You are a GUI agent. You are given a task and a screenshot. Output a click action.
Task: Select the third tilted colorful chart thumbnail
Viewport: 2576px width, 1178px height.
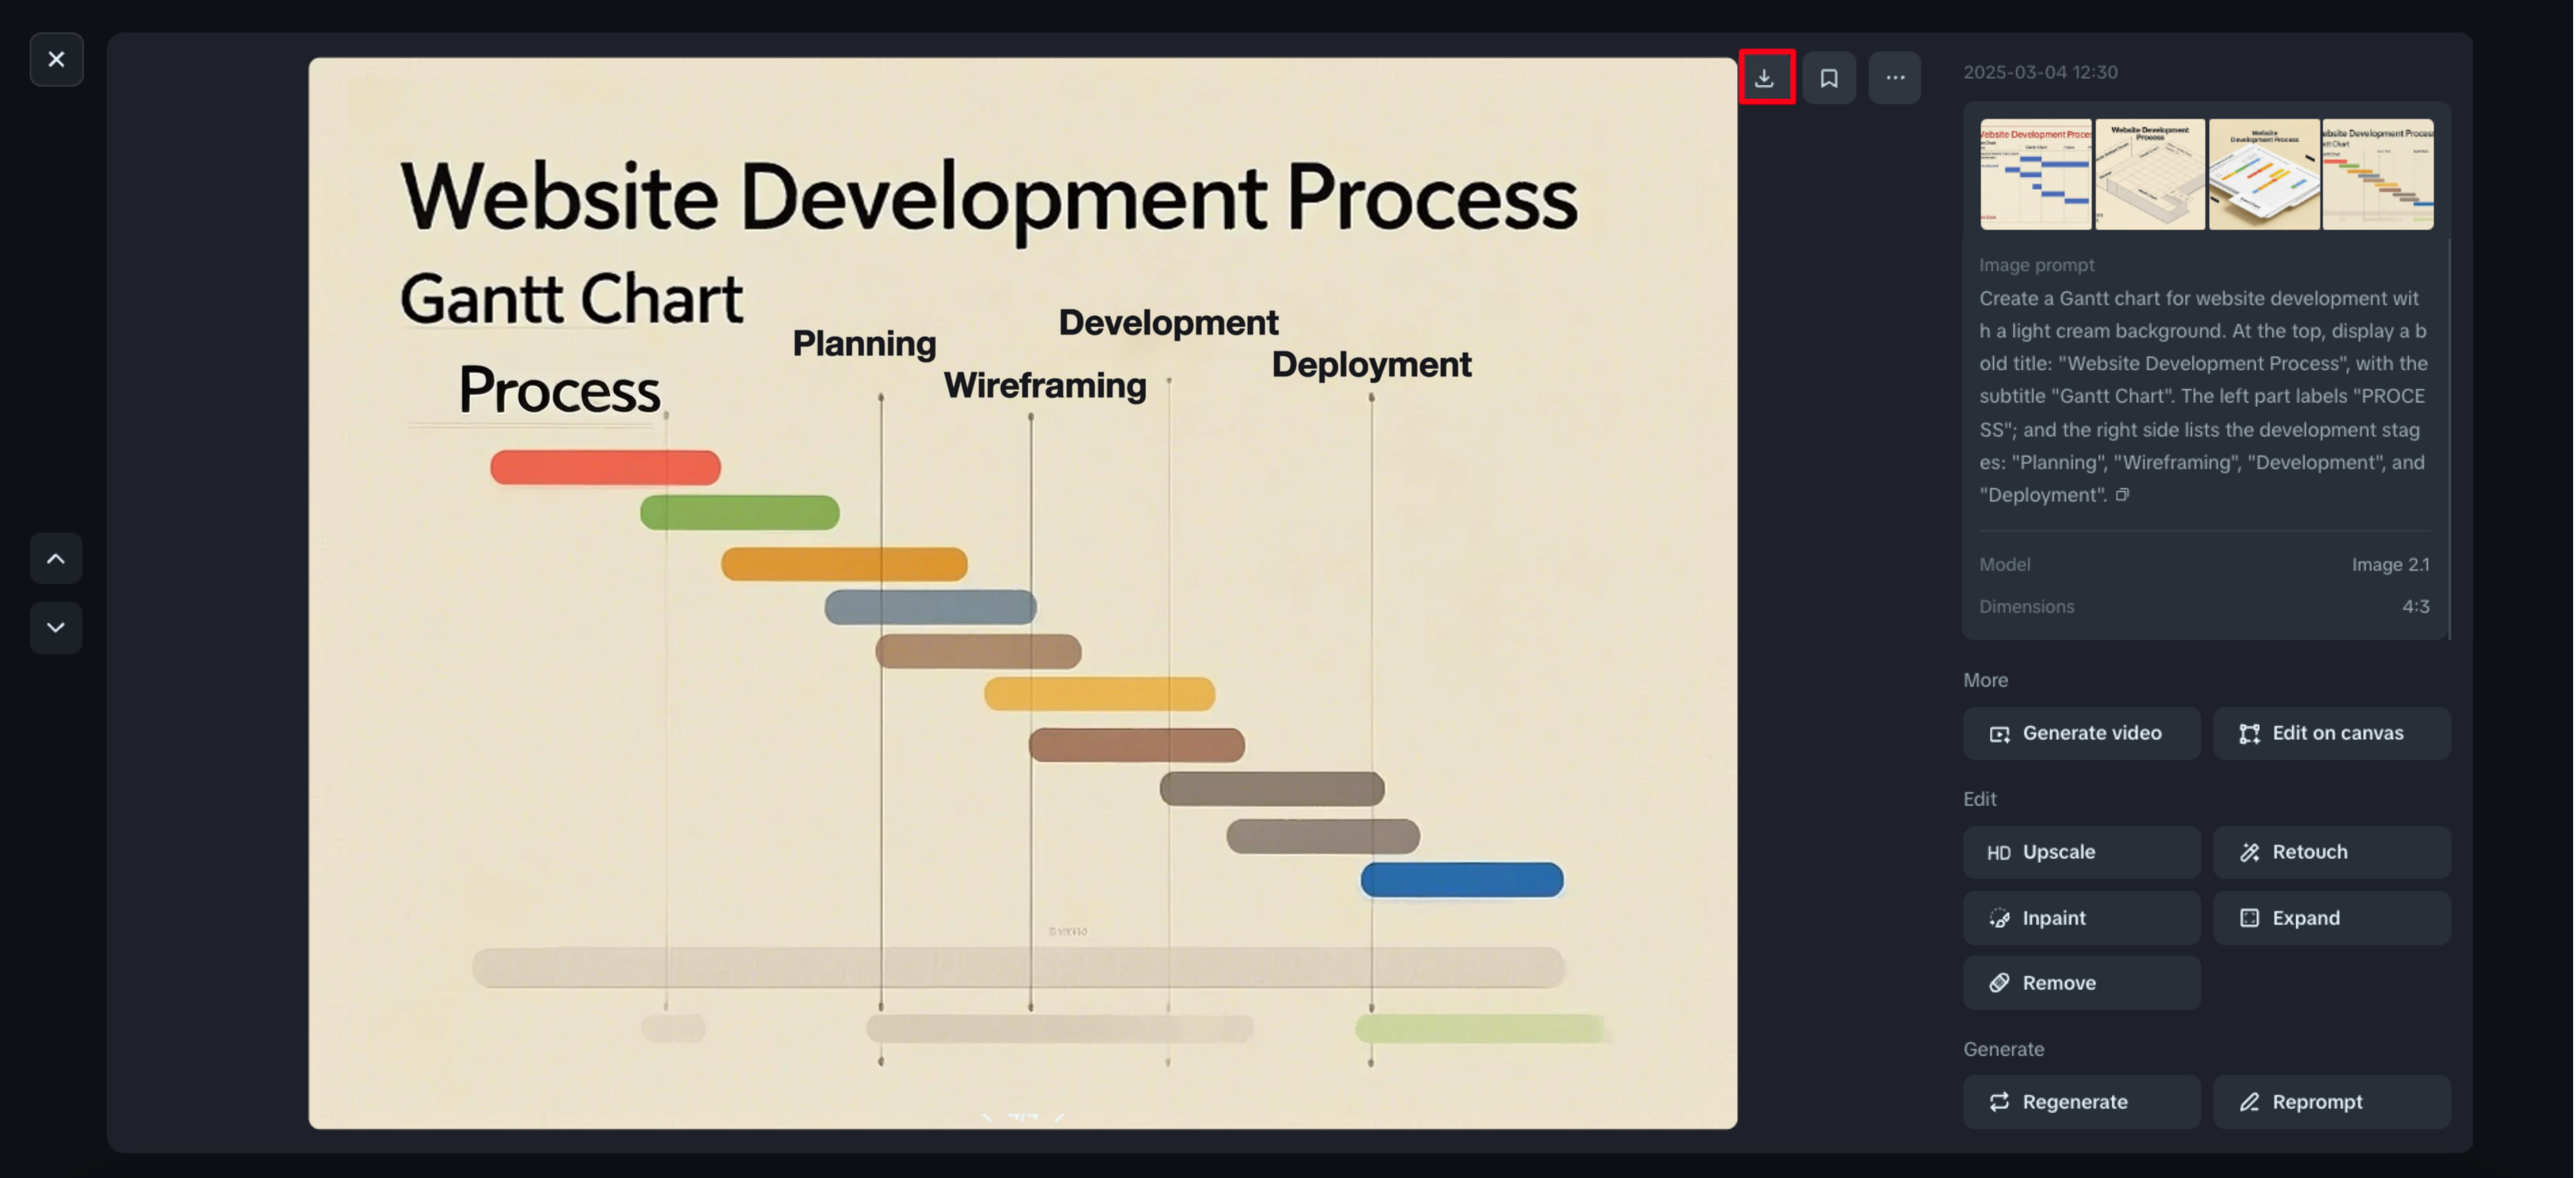(2263, 174)
